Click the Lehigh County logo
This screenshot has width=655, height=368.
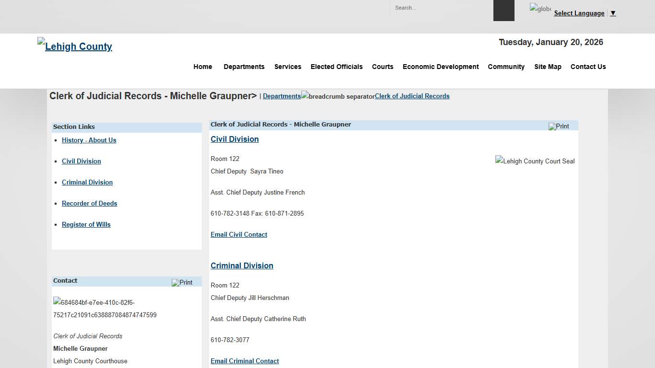pyautogui.click(x=75, y=46)
